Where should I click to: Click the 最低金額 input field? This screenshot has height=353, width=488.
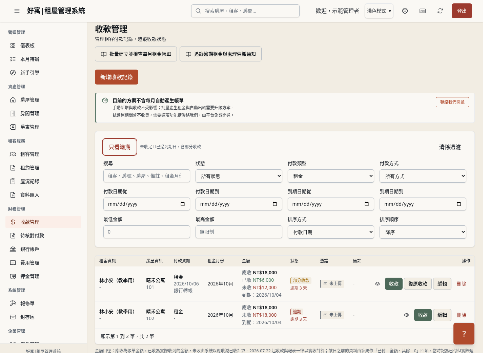pyautogui.click(x=147, y=232)
